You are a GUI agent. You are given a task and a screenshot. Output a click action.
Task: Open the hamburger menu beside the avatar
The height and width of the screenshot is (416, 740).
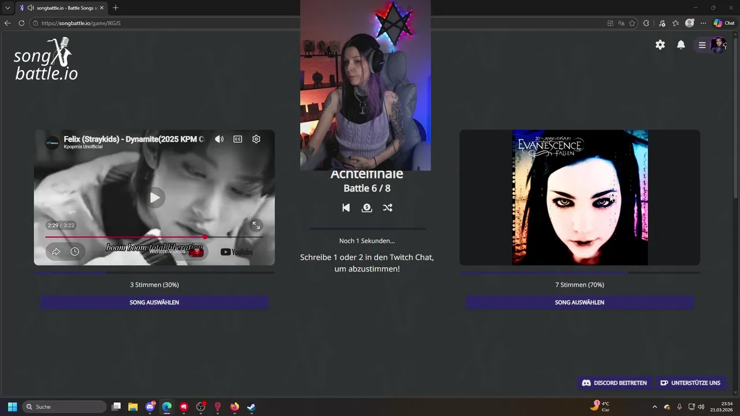coord(702,44)
